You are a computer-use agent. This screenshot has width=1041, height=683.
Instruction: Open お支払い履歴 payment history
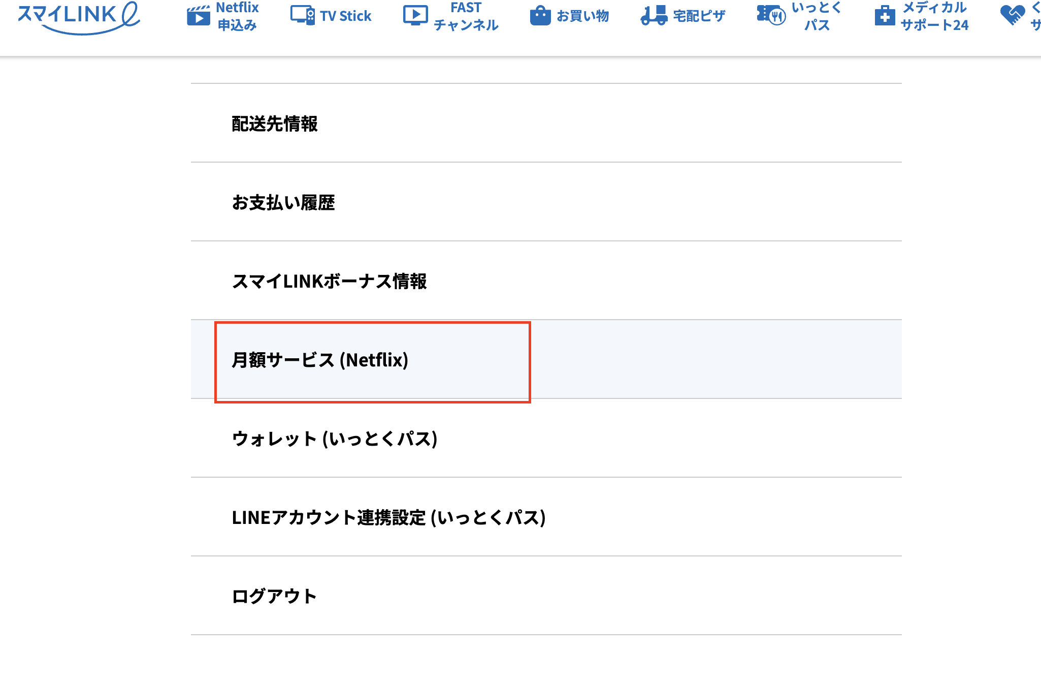(283, 202)
